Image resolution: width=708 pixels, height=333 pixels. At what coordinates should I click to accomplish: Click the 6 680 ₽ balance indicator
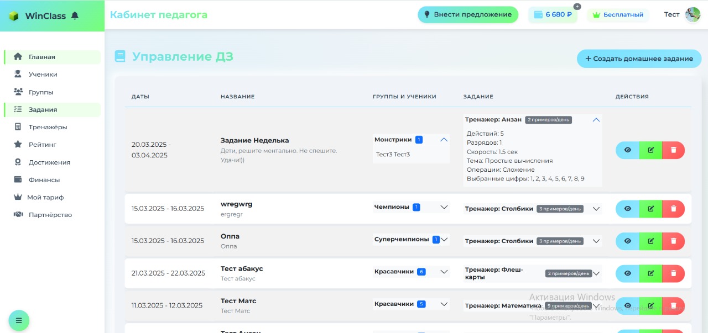[553, 15]
